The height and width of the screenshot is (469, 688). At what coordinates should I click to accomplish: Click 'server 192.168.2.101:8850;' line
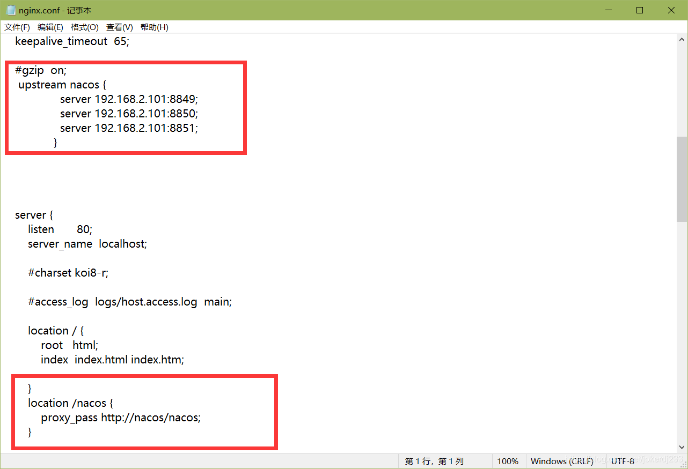pyautogui.click(x=129, y=114)
